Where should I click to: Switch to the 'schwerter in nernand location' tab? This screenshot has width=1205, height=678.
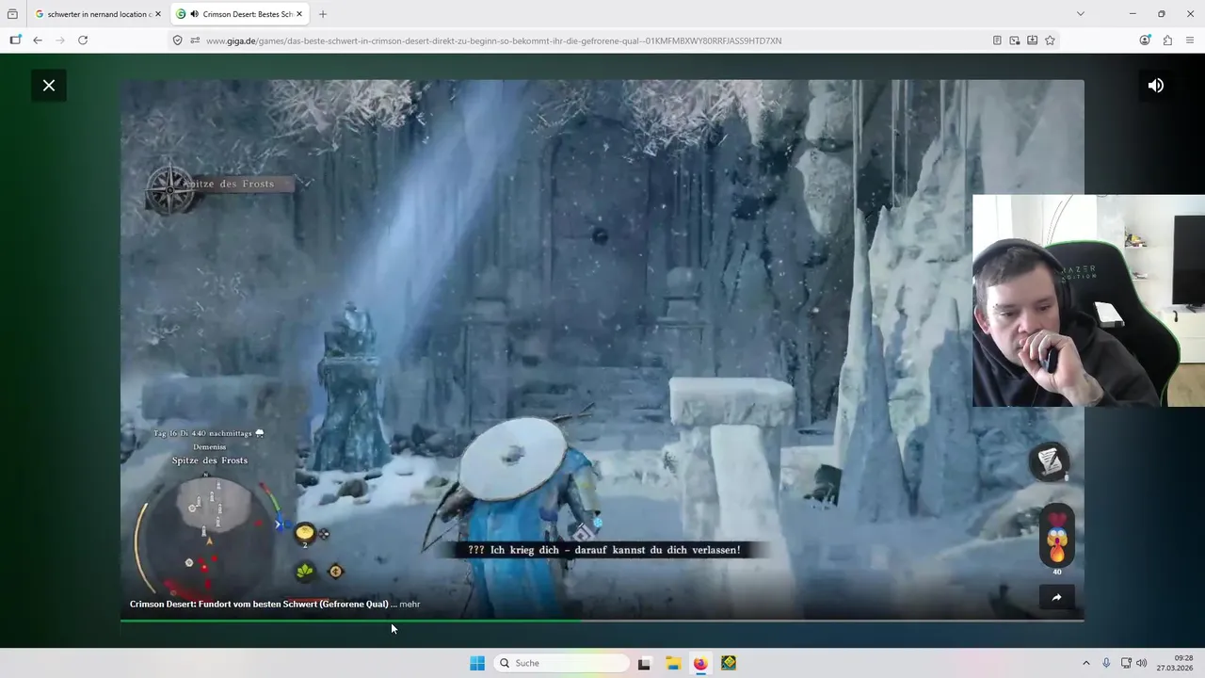(97, 14)
